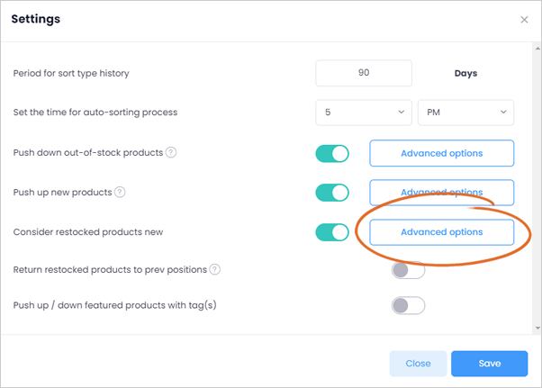Click the light blue Close button
This screenshot has height=388, width=542.
point(419,364)
